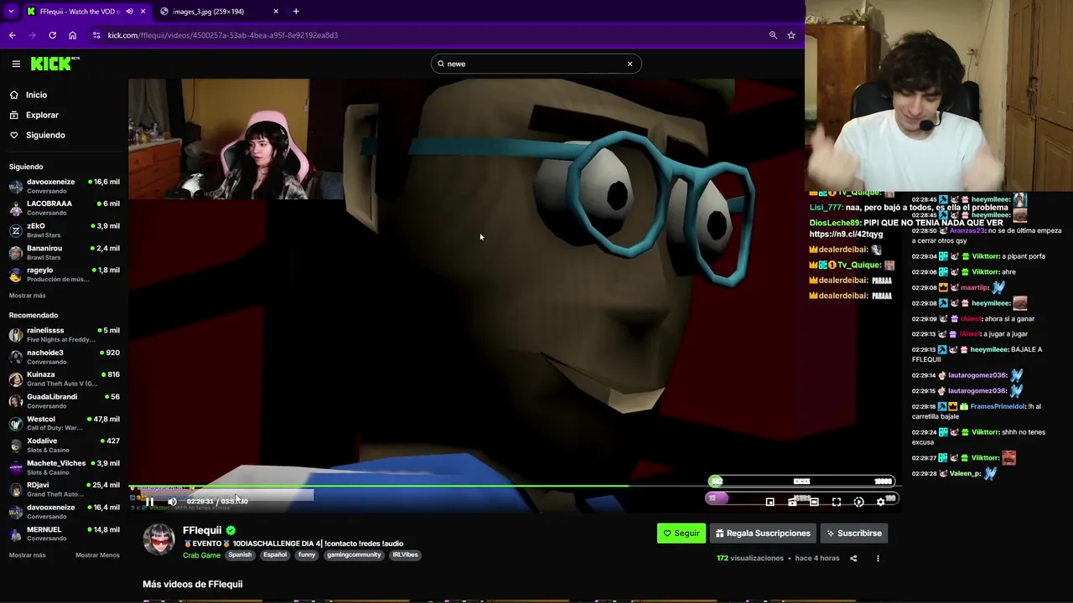The width and height of the screenshot is (1073, 603).
Task: Click the Kick URL in the address bar
Action: (x=223, y=35)
